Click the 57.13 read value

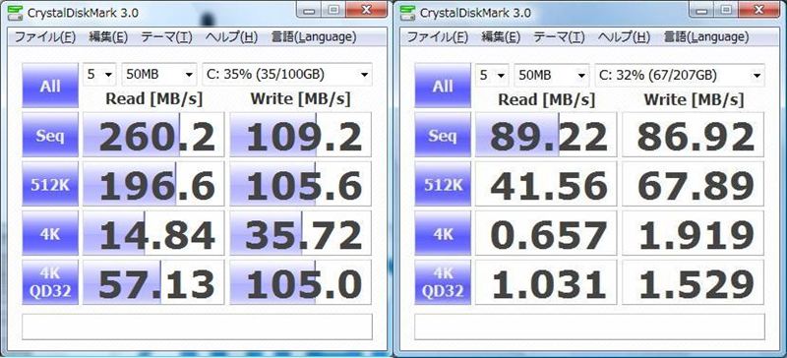click(153, 282)
